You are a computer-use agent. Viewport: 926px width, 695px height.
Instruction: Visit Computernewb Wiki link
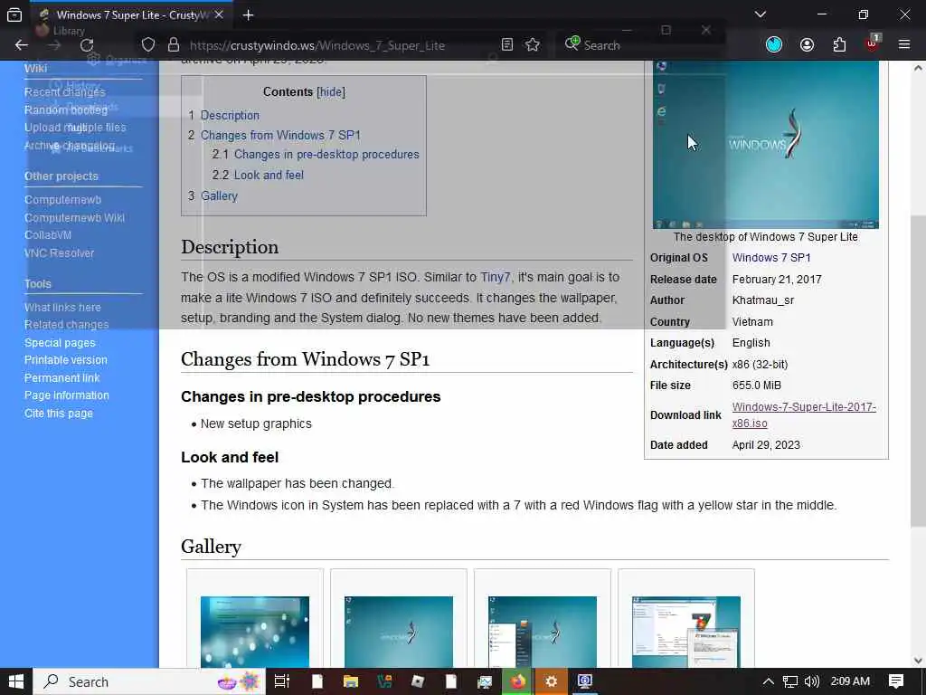pos(74,217)
